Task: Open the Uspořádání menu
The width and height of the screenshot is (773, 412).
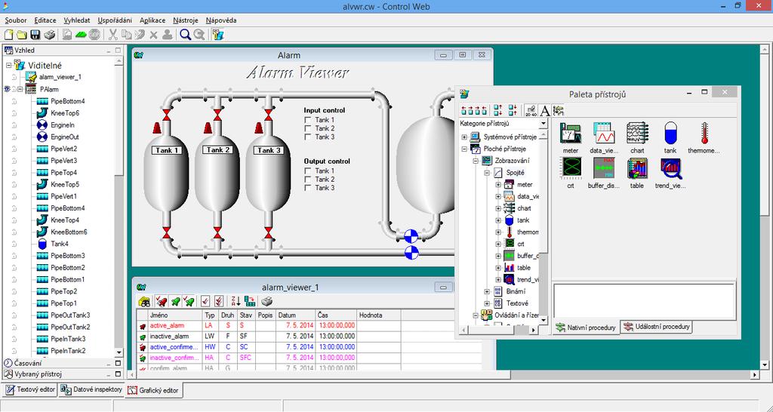Action: point(115,20)
